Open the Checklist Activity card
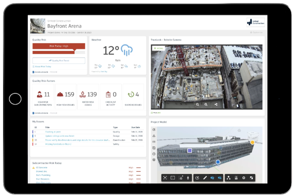The width and height of the screenshot is (293, 196). pyautogui.click(x=111, y=96)
